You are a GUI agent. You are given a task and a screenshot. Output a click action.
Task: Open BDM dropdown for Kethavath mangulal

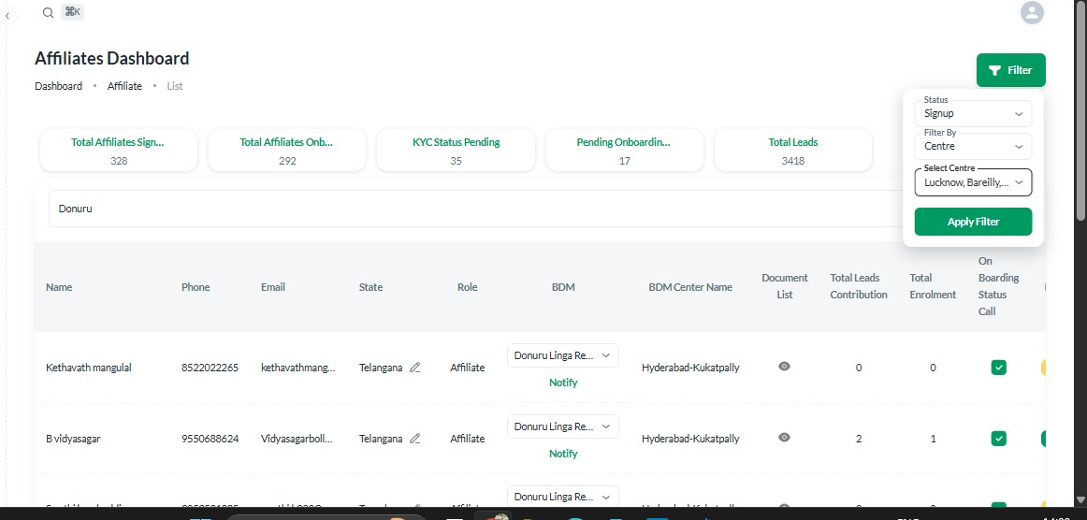point(562,355)
